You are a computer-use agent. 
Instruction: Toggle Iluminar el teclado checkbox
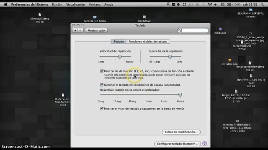pyautogui.click(x=102, y=85)
